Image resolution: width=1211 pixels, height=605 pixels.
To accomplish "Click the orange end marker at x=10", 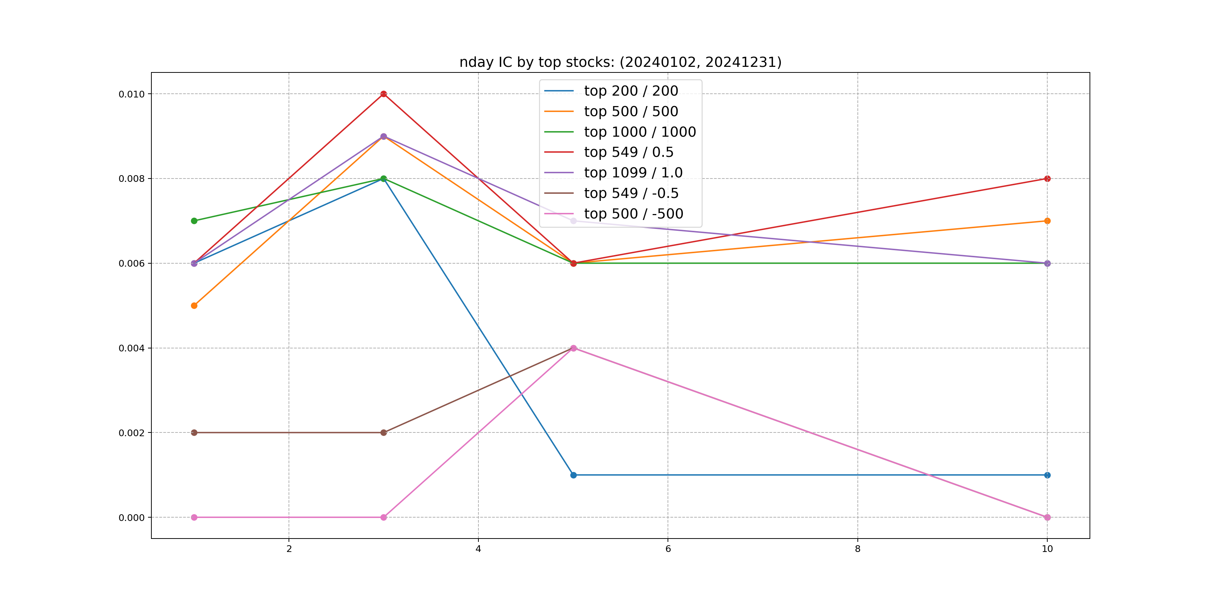I will 1047,221.
